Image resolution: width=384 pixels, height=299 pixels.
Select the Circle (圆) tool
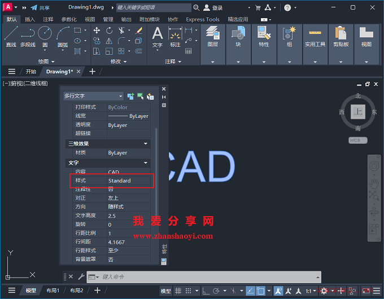tap(45, 37)
